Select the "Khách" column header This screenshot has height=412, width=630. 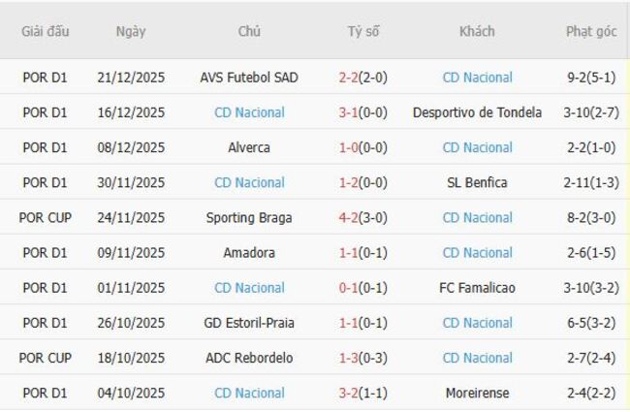click(477, 31)
